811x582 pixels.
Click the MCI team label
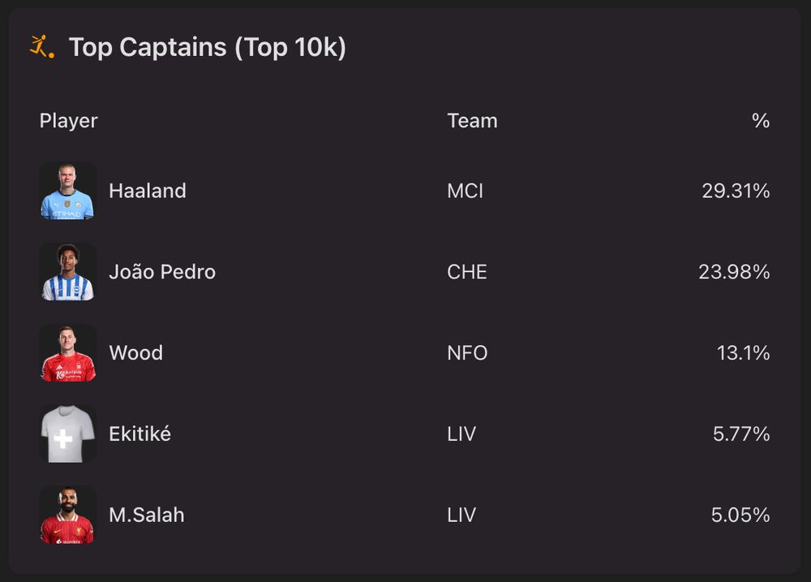pos(465,191)
